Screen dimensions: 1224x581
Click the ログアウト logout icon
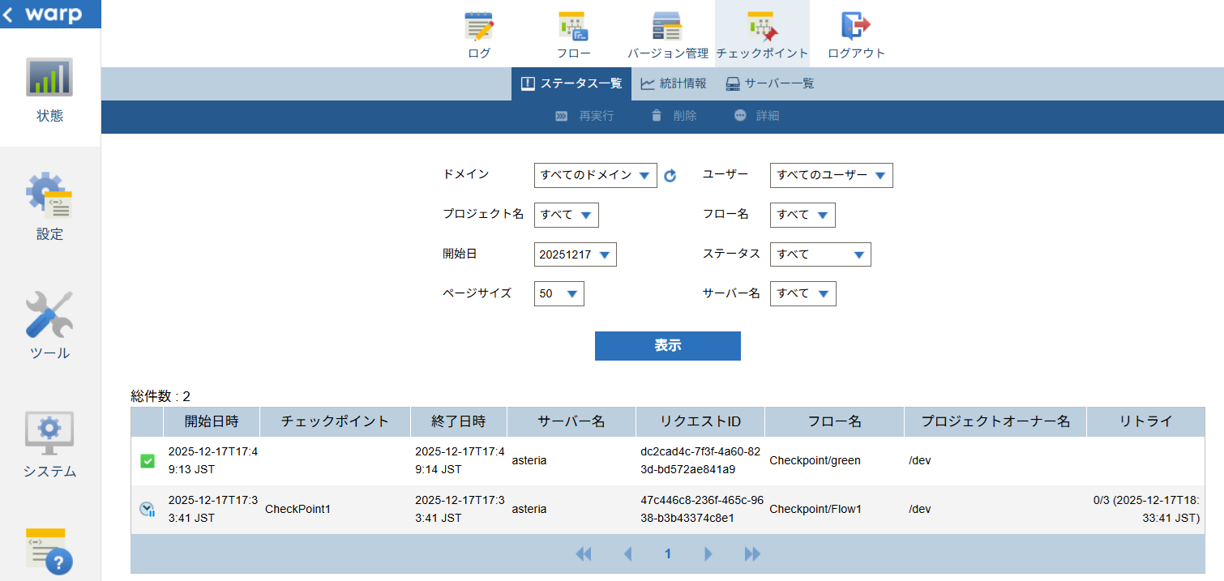pyautogui.click(x=856, y=34)
